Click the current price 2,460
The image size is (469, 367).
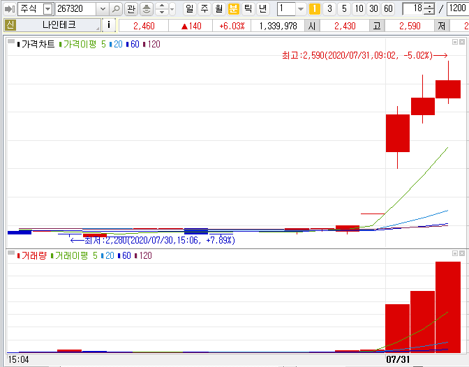pyautogui.click(x=144, y=26)
